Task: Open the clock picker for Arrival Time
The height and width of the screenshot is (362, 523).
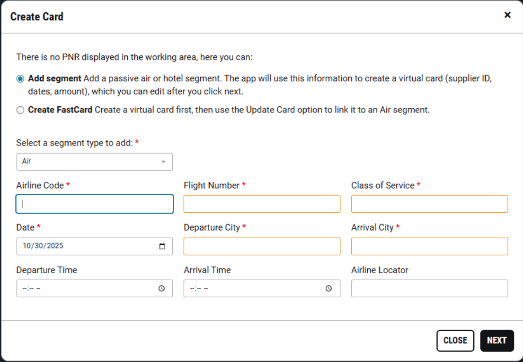Action: coord(328,288)
